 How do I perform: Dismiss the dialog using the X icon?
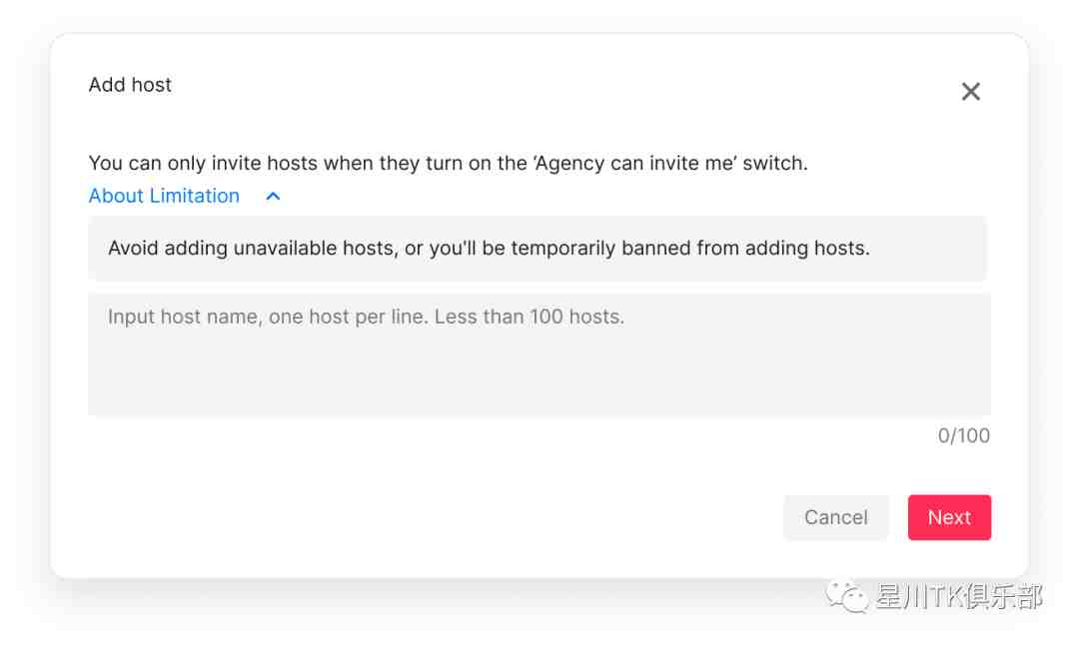pyautogui.click(x=970, y=91)
